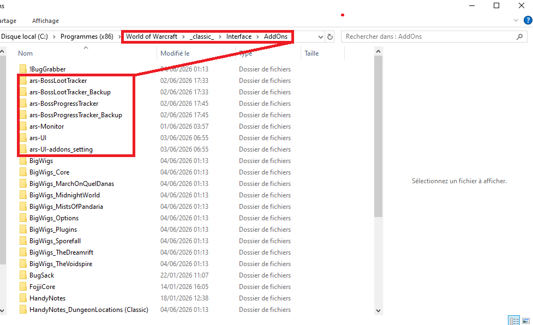Select BigWigs_MidnightWorld folder name
Viewport: 533px width, 325px height.
(x=64, y=195)
